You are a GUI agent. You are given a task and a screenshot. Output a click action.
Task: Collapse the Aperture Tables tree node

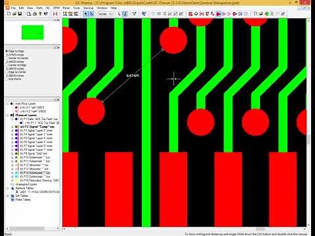coord(8,188)
